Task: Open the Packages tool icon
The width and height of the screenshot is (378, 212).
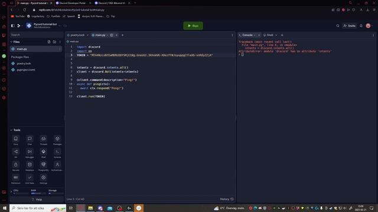Action: pos(57,139)
